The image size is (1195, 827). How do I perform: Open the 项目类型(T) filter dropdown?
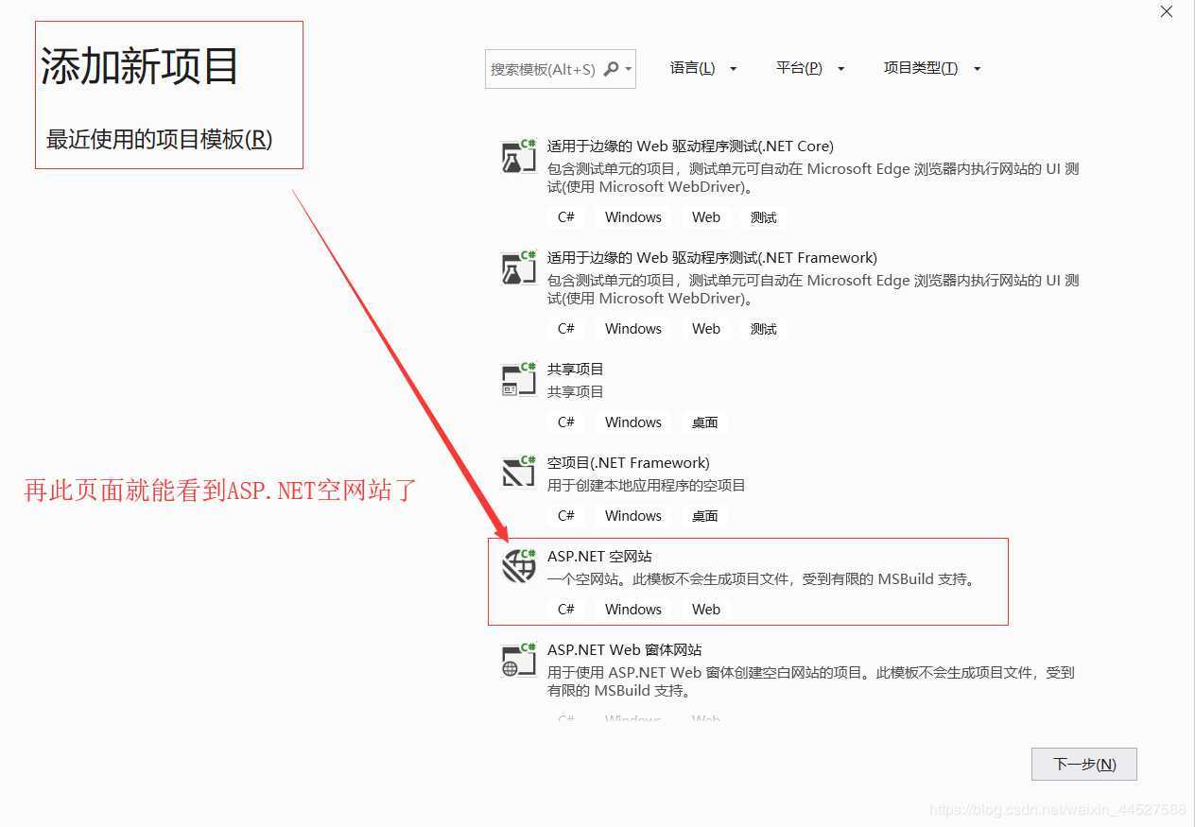click(932, 68)
